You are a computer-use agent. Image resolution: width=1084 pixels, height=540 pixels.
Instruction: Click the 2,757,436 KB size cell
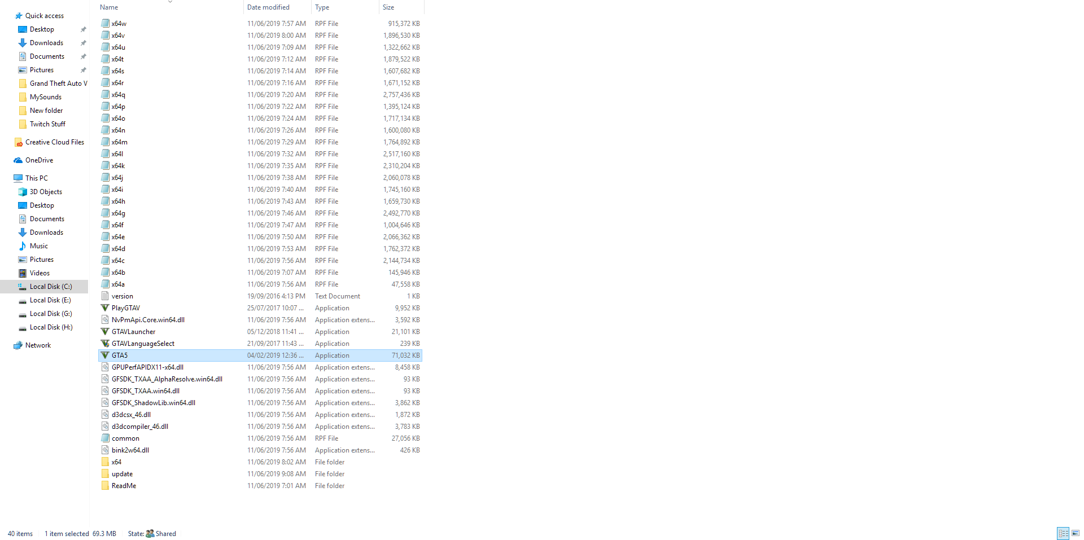point(401,95)
